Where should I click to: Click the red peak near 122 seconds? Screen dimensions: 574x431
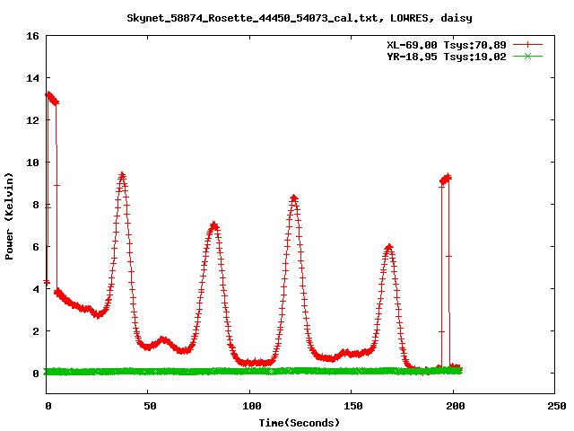coord(294,198)
